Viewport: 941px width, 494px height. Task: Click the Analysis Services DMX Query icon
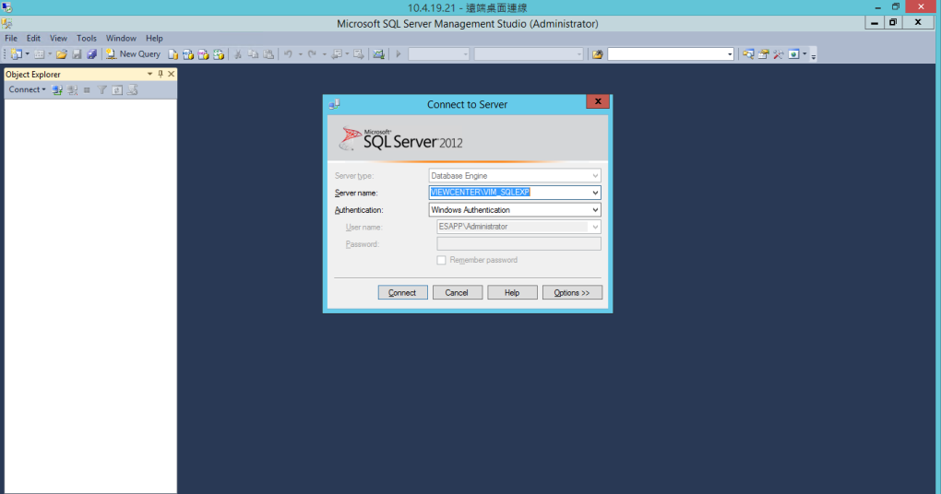pos(204,54)
